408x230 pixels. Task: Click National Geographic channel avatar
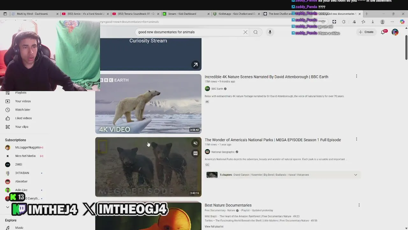tap(207, 152)
